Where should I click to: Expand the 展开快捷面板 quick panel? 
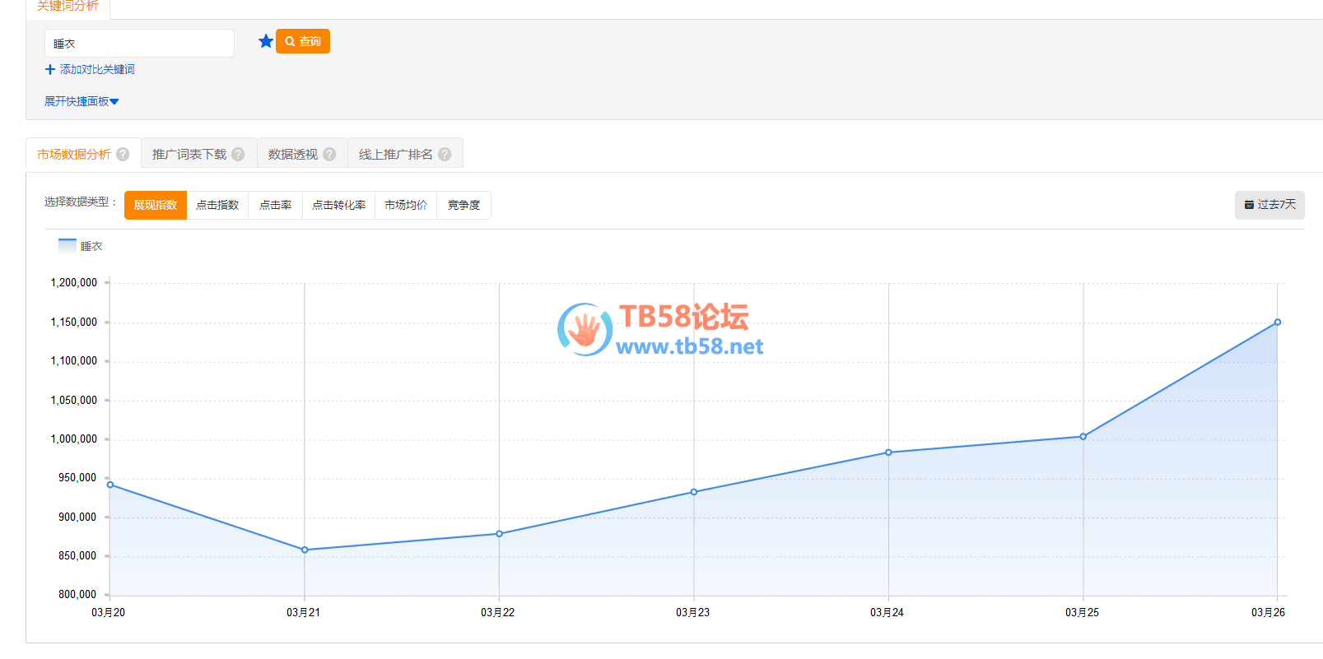(82, 101)
